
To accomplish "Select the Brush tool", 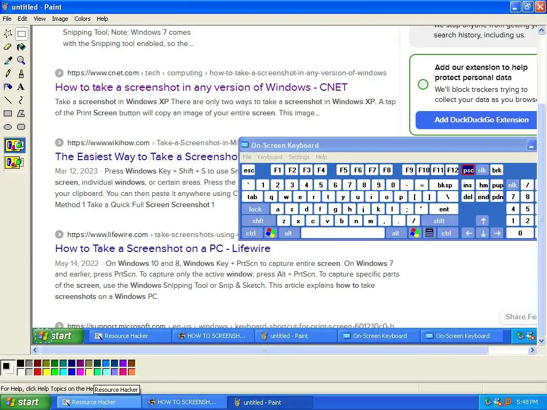I will pos(21,74).
